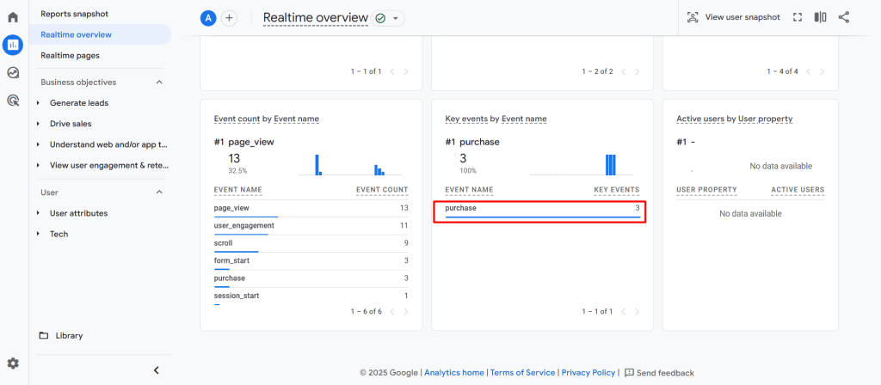This screenshot has height=385, width=881.
Task: Previous page arrow beside '1 – 6 of 6'
Action: (391, 311)
